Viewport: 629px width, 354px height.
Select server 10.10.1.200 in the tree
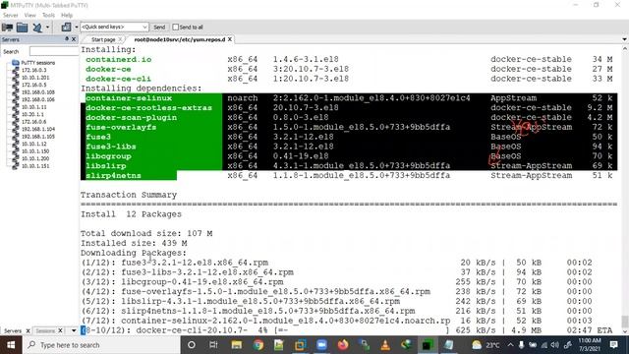click(35, 158)
